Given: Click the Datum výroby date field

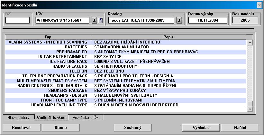Looking at the screenshot, I should coord(207,20).
